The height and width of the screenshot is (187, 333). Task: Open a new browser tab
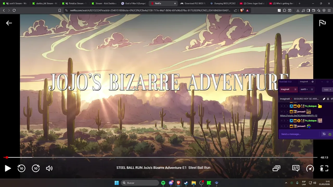tap(299, 3)
